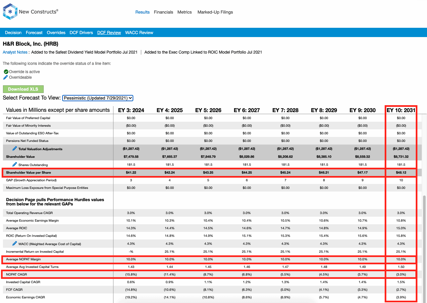
Task: Click the Average Avg Invested Capital Turns label
Action: 32,267
